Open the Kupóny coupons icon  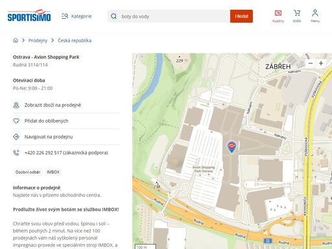point(278,16)
